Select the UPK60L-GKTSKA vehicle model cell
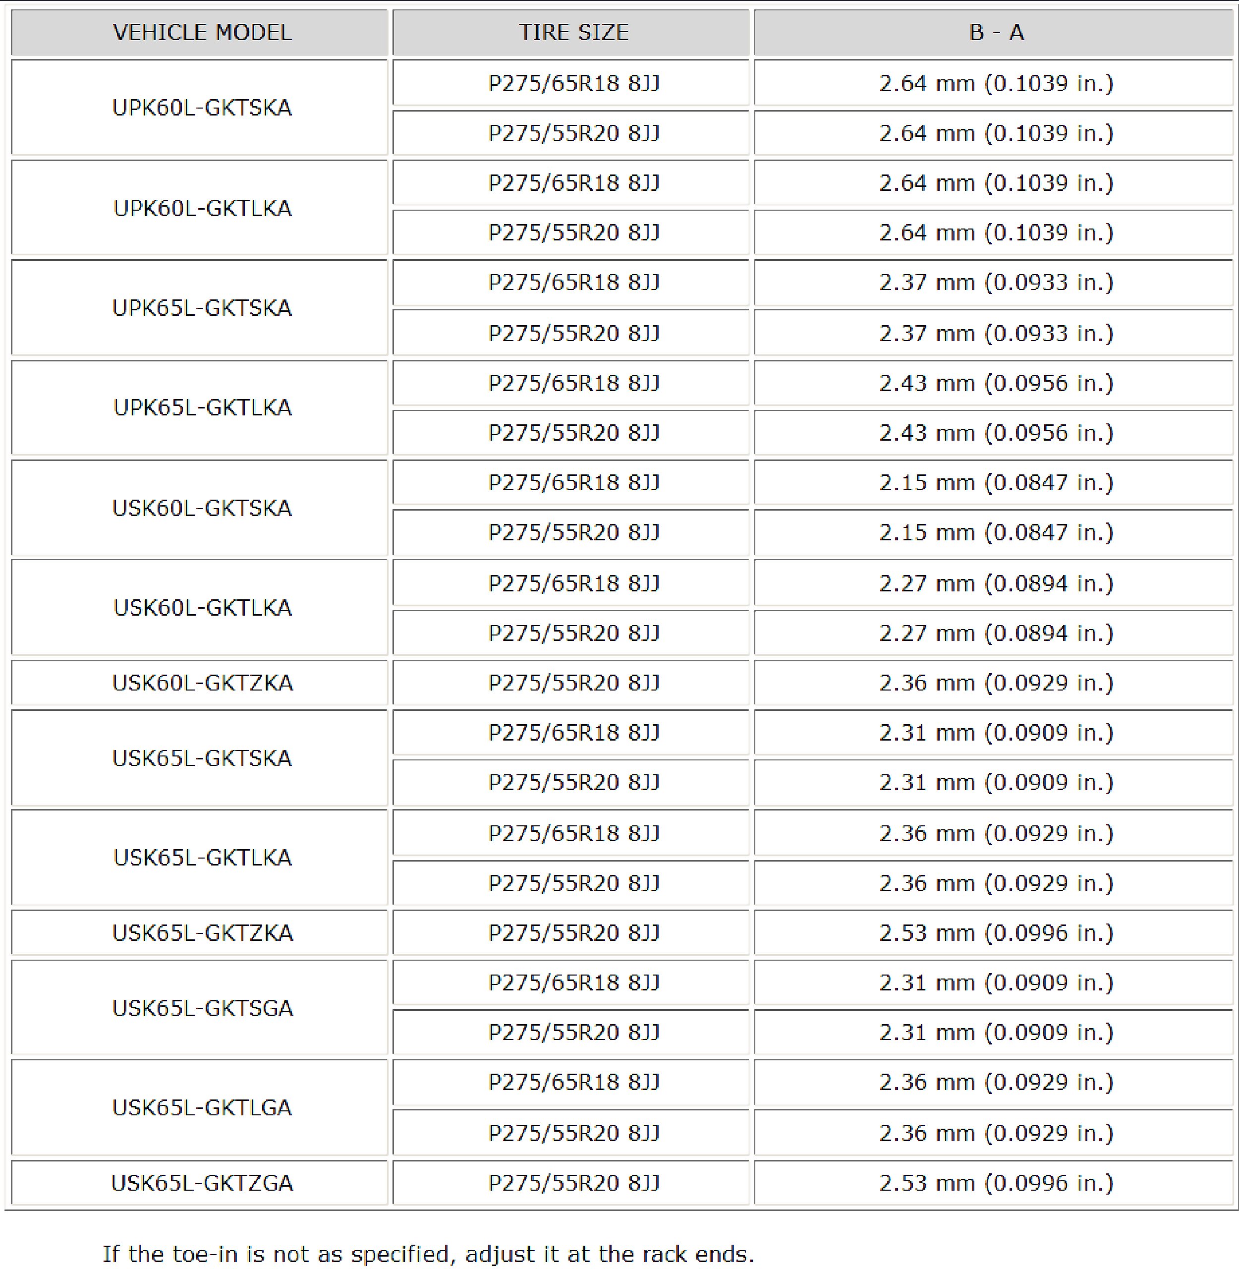 (x=202, y=108)
